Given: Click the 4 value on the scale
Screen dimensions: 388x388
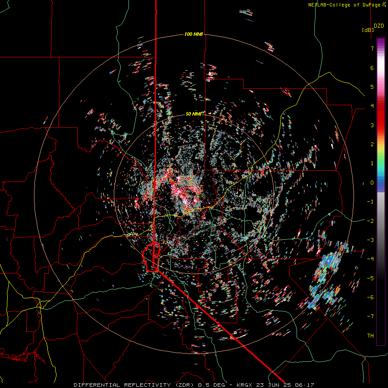Looking at the screenshot, I should [x=372, y=106].
